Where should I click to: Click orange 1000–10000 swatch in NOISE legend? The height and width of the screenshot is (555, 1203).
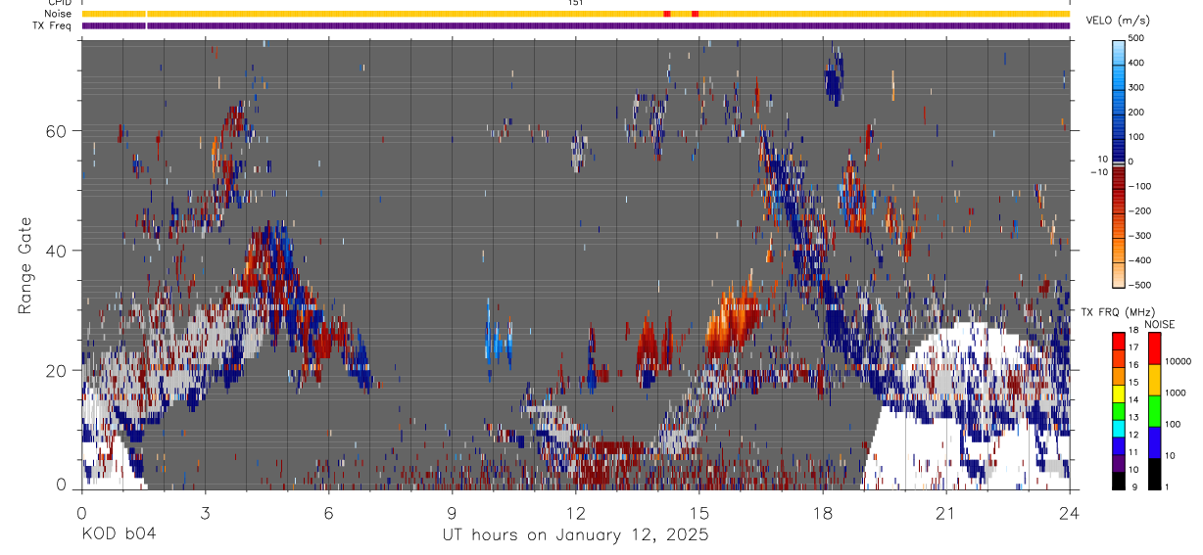(x=1154, y=379)
